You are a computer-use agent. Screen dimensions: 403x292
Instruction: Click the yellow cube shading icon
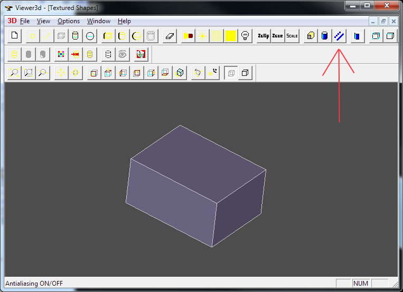pyautogui.click(x=311, y=36)
